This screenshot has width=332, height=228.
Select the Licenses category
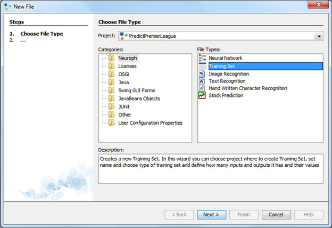coord(127,67)
